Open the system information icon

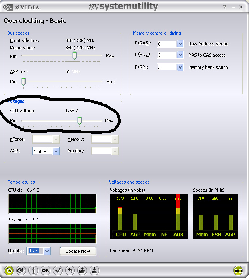tap(33, 270)
